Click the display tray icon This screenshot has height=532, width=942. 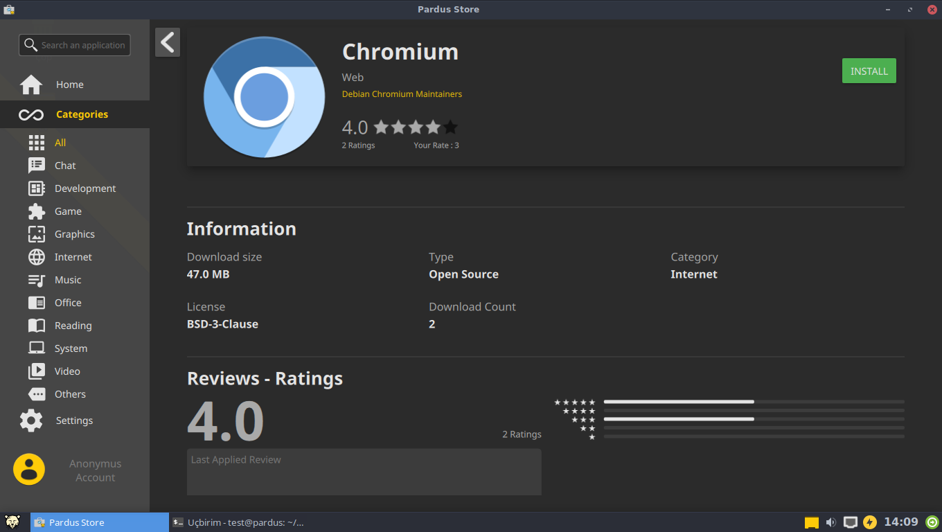851,522
